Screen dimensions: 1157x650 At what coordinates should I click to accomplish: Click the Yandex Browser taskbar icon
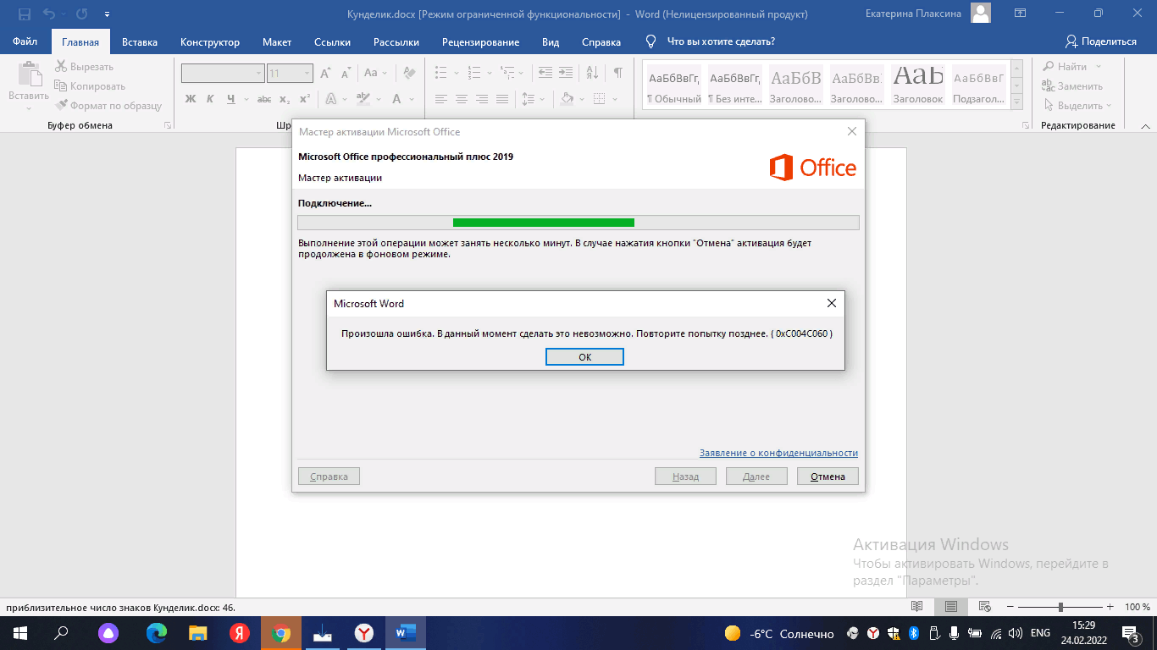click(363, 633)
